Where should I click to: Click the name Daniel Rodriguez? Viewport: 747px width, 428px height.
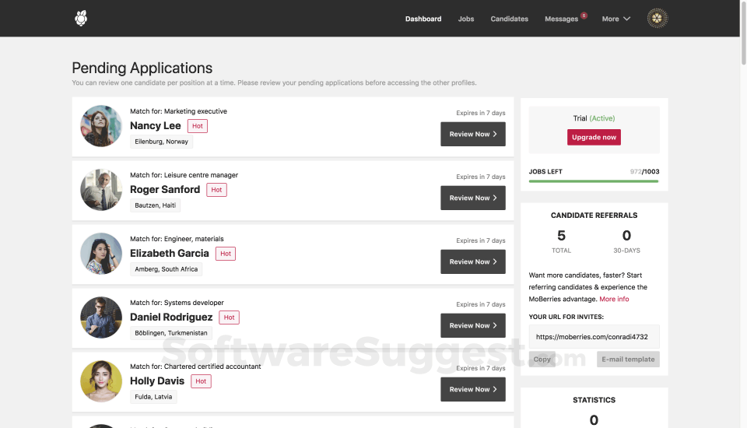click(x=171, y=317)
